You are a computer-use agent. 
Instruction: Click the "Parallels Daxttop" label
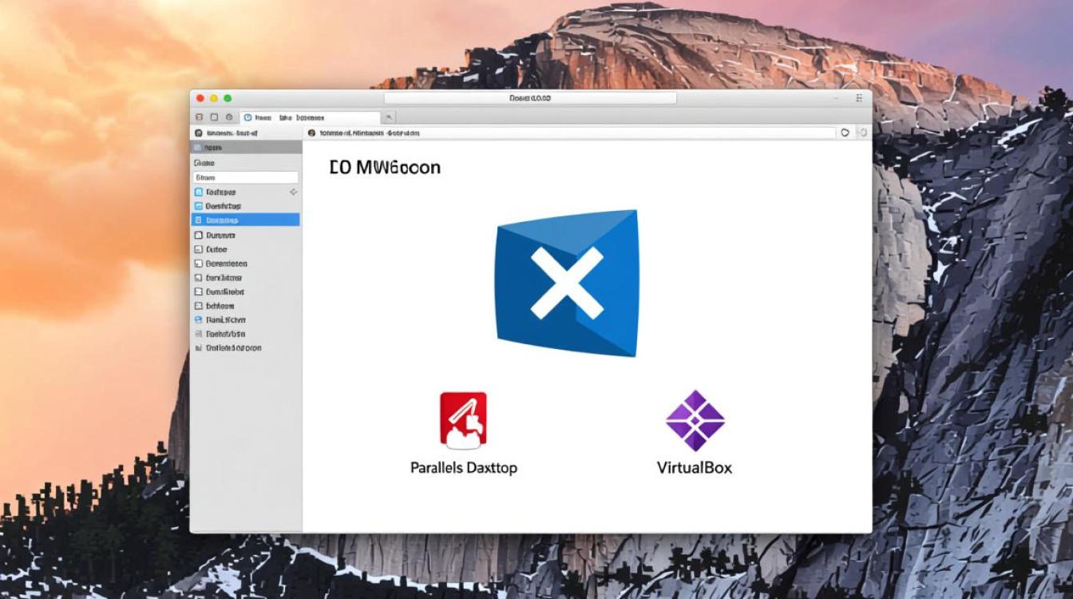[x=464, y=468]
